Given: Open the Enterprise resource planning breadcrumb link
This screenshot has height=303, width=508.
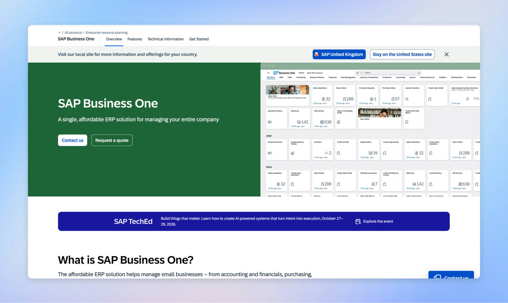Looking at the screenshot, I should [x=107, y=33].
